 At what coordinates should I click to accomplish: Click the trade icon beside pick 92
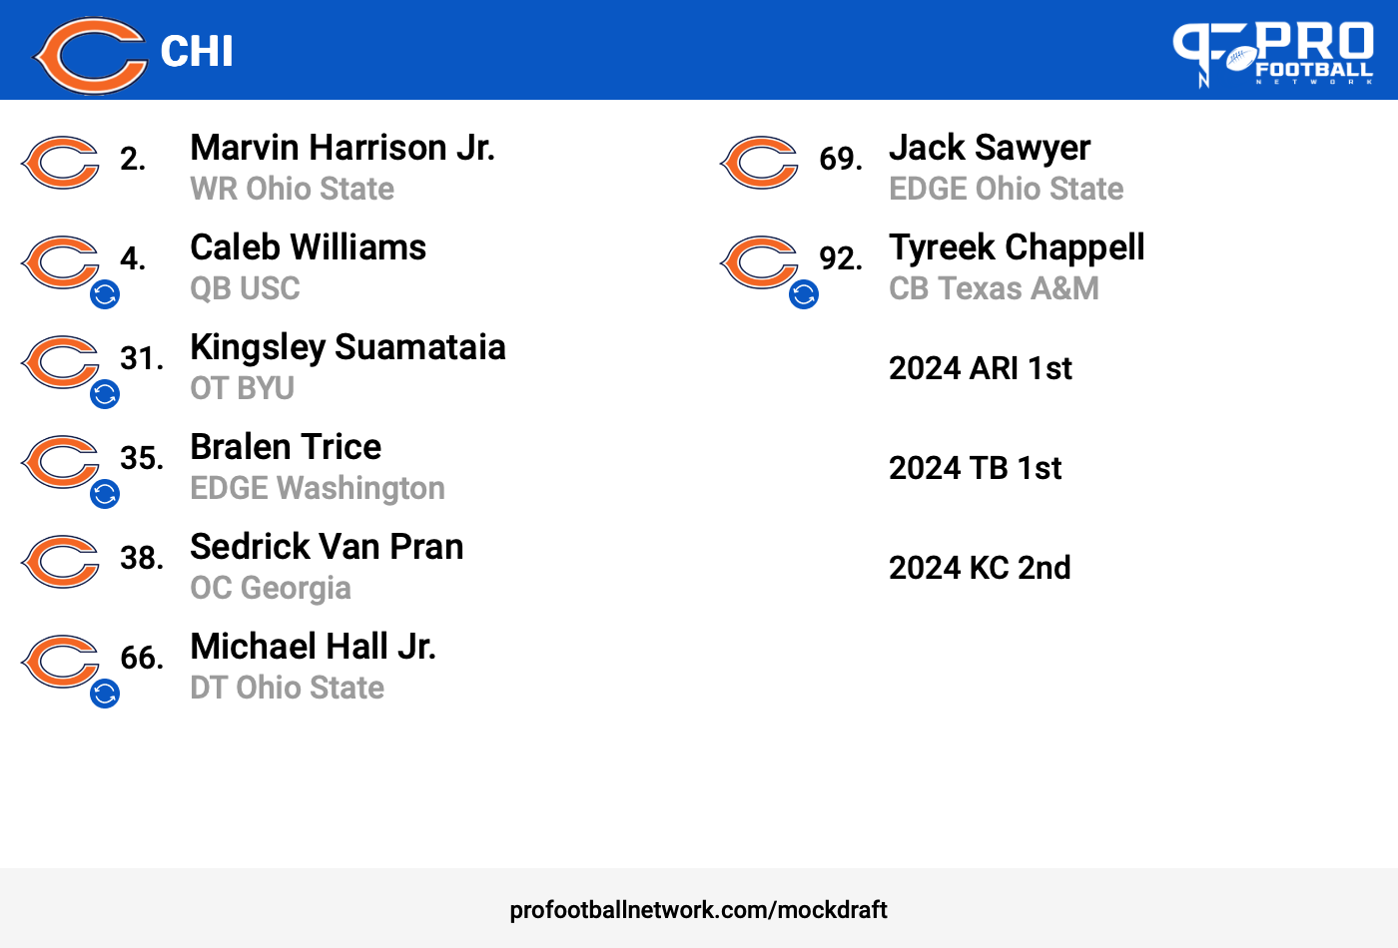pyautogui.click(x=804, y=294)
